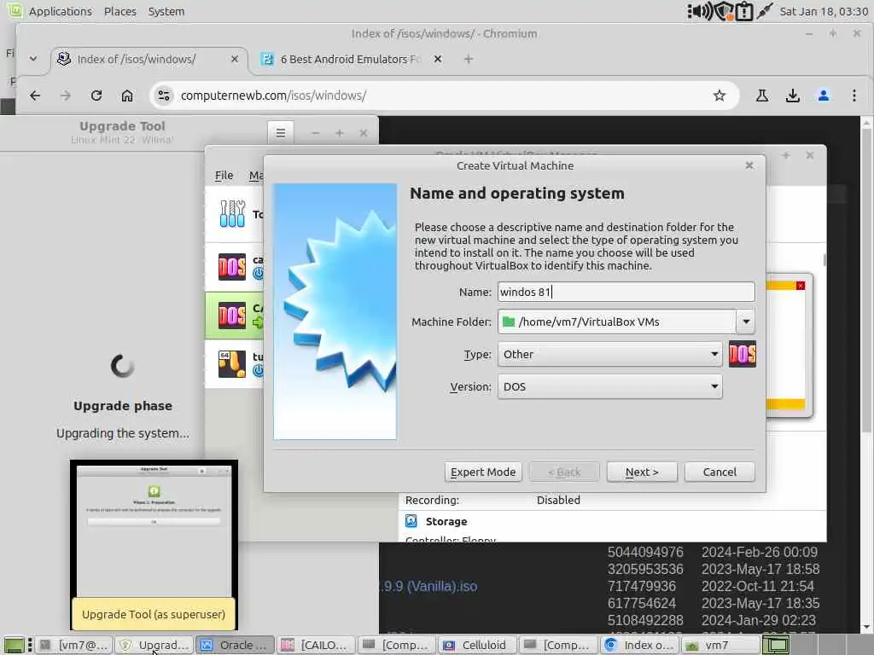Switch to Index o... Chromium taskbar button
Image resolution: width=874 pixels, height=655 pixels.
[639, 645]
